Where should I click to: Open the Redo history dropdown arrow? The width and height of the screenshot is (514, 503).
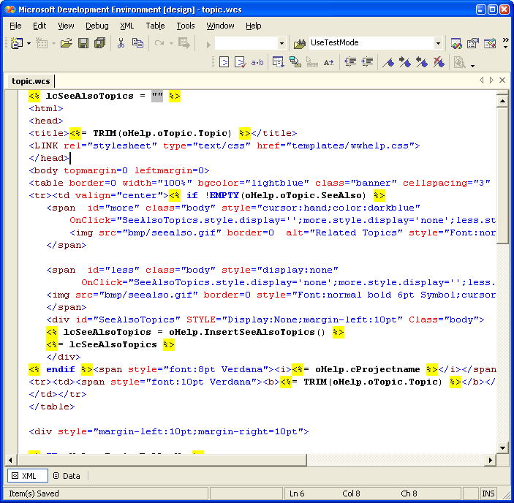click(x=171, y=43)
